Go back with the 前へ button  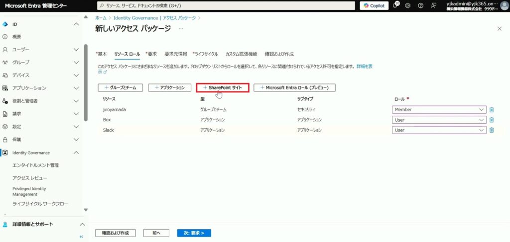[x=156, y=233]
